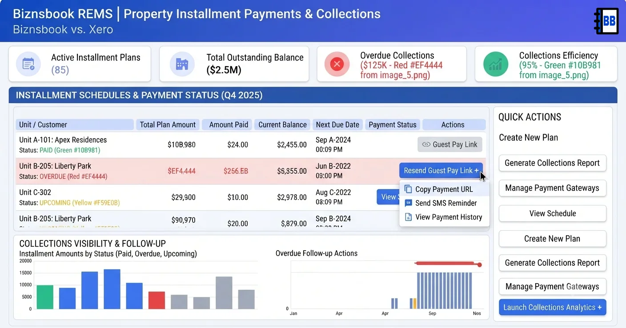The width and height of the screenshot is (626, 328).
Task: Click the partially hidden View button for Unit C-302
Action: [388, 197]
